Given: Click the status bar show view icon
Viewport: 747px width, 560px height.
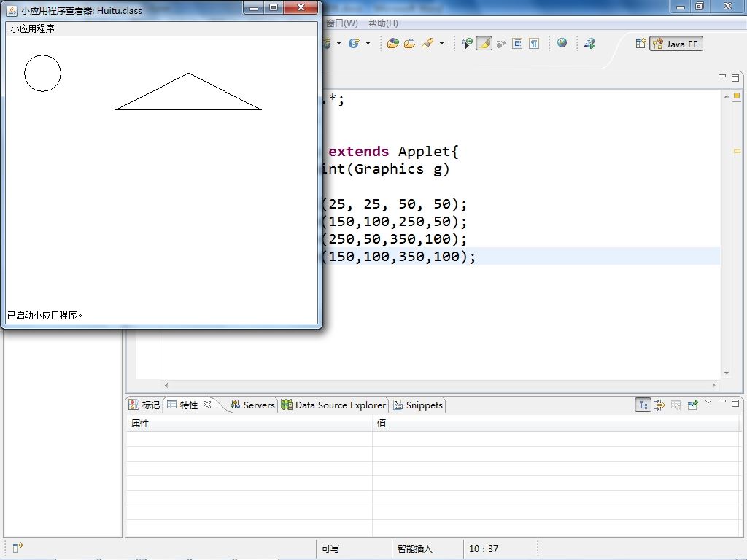Looking at the screenshot, I should click(18, 548).
